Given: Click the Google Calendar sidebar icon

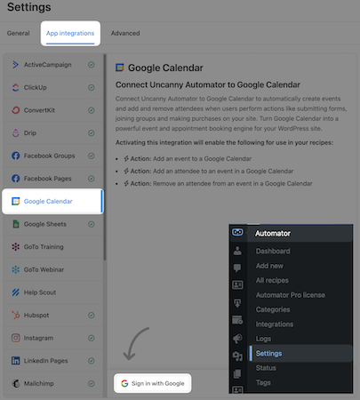Looking at the screenshot, I should tap(15, 201).
